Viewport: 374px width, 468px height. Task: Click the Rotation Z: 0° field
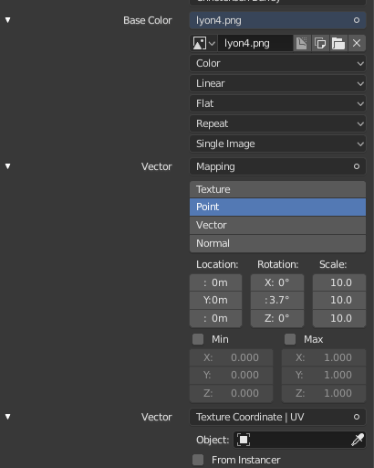(277, 318)
